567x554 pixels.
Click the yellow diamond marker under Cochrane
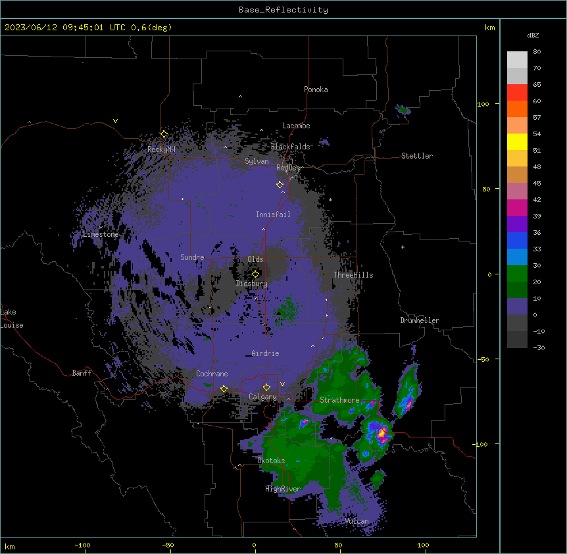[x=224, y=388]
